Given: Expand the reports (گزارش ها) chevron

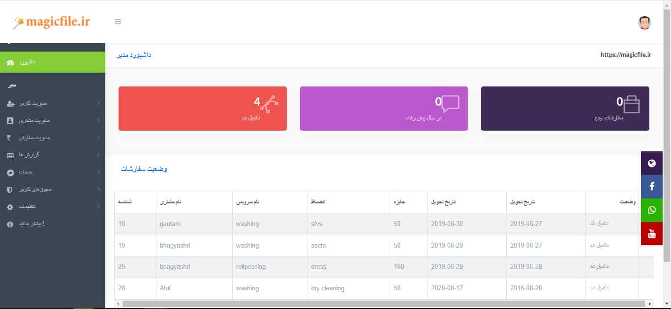Looking at the screenshot, I should (98, 155).
